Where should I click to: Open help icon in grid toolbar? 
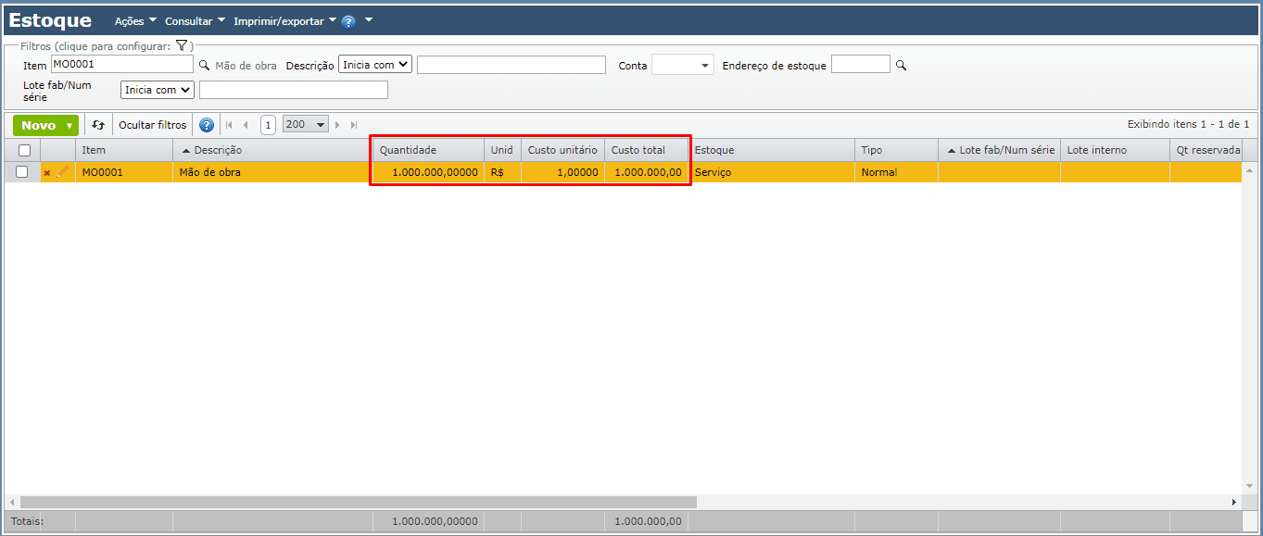pyautogui.click(x=207, y=125)
